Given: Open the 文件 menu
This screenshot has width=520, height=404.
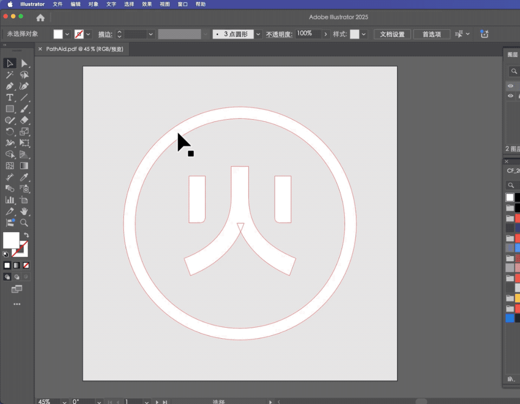Looking at the screenshot, I should click(58, 4).
